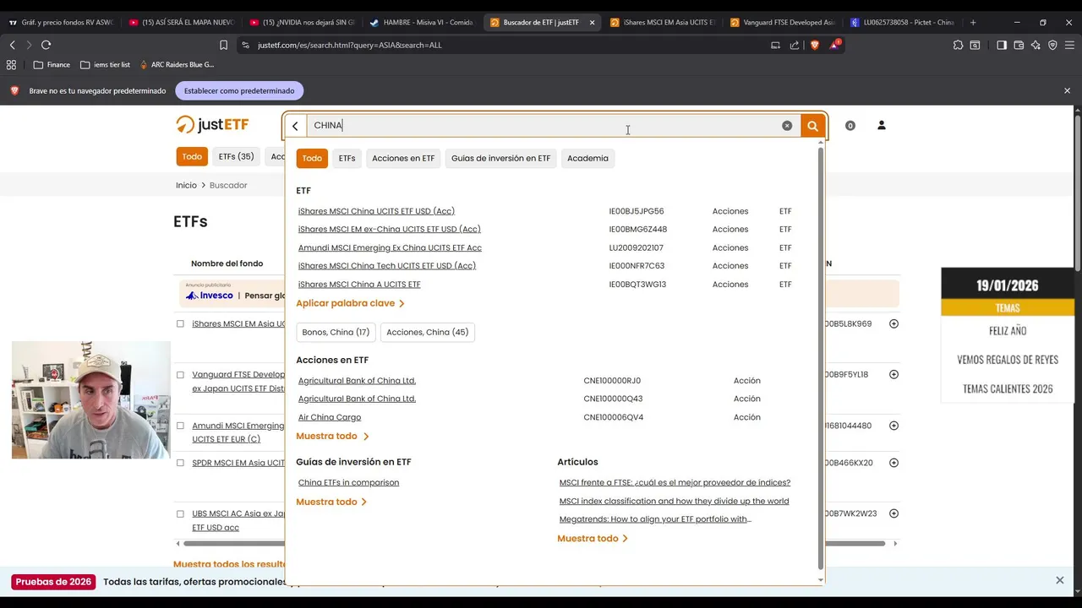The image size is (1082, 608).
Task: Open a new browser tab
Action: [973, 22]
